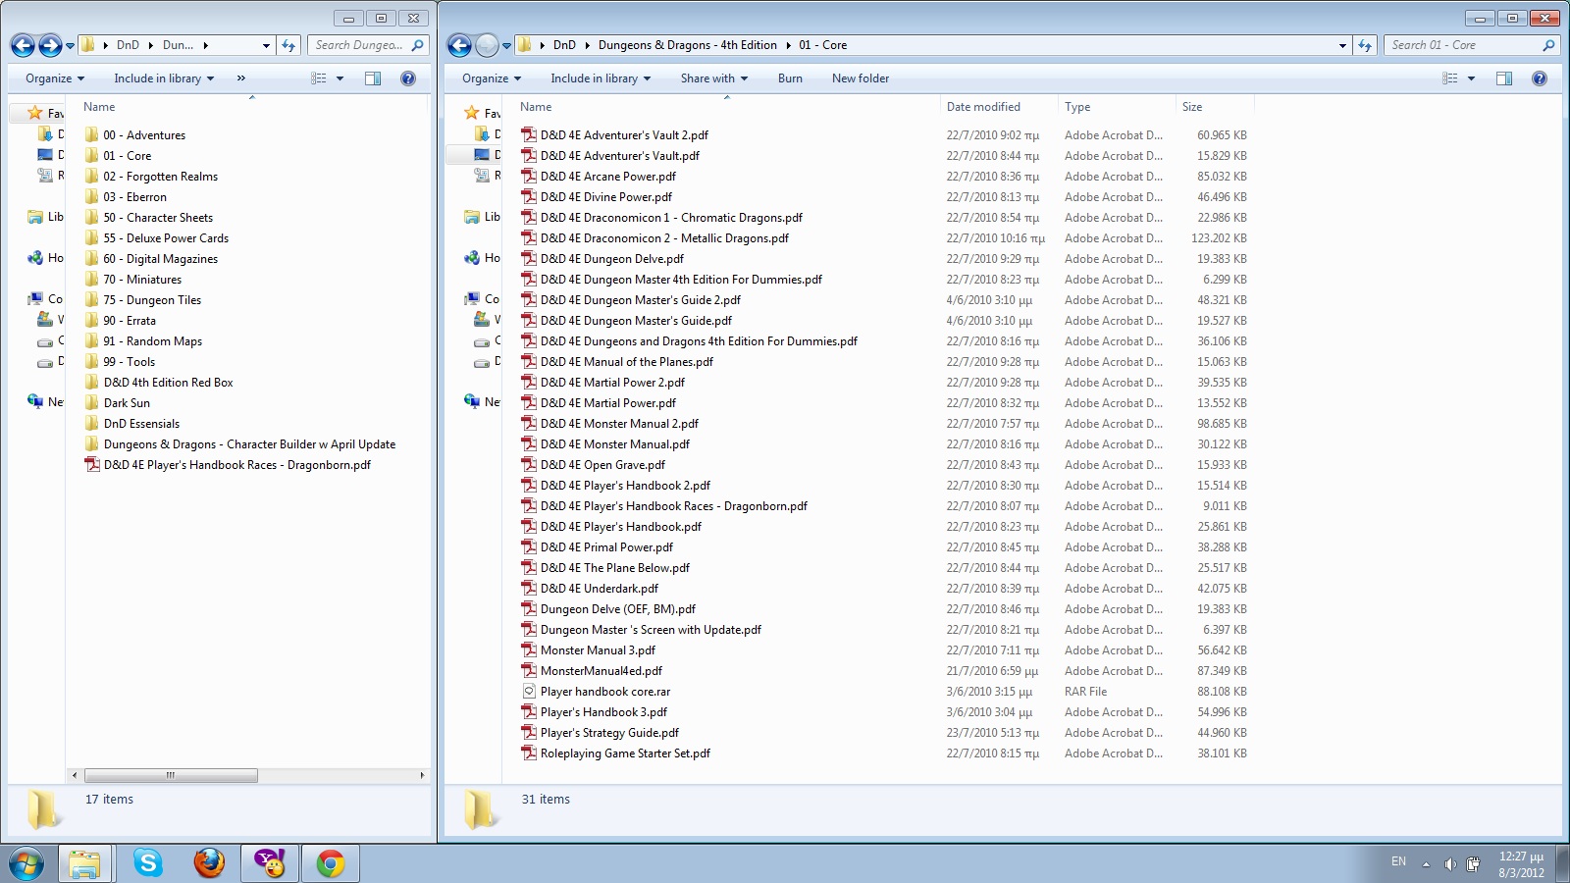1570x883 pixels.
Task: Click Forward arrow in left Explorer window
Action: [x=50, y=45]
